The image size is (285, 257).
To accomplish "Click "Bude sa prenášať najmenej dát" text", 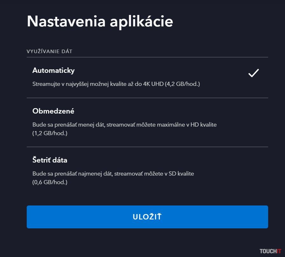I will tap(72, 174).
